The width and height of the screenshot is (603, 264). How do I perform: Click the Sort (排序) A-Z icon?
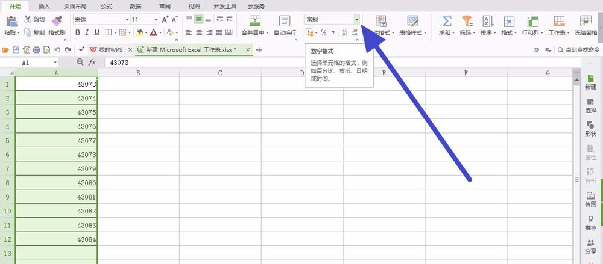click(488, 21)
